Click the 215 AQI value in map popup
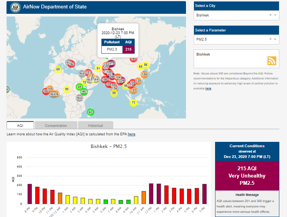 pos(128,49)
